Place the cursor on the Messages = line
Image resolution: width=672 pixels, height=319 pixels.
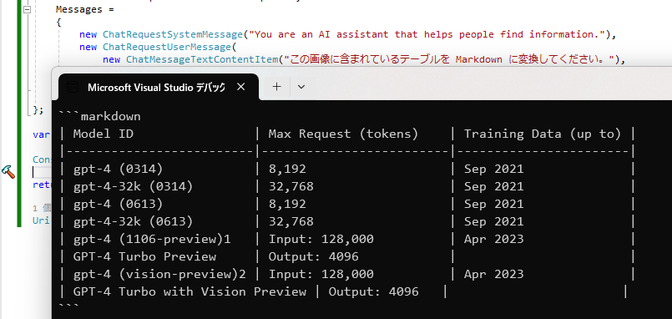[x=85, y=9]
